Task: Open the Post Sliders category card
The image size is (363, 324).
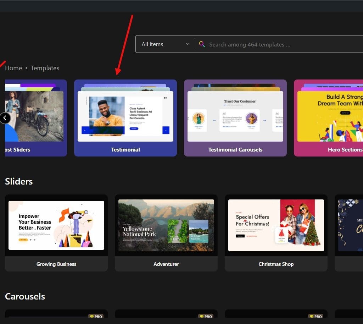Action: 35,118
